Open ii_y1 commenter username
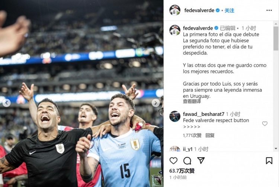This screenshot has height=187, width=279. click(188, 149)
